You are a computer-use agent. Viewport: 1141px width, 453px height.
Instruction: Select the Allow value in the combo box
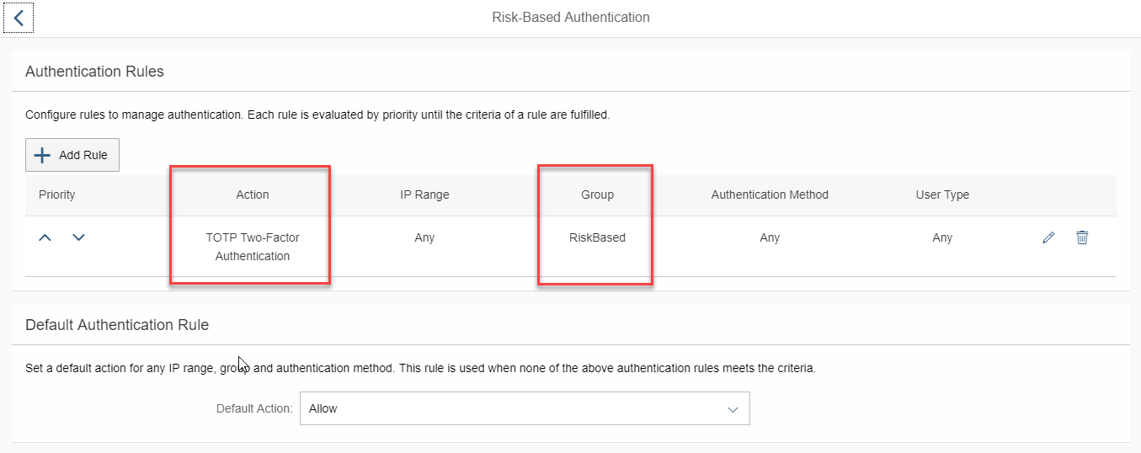[x=323, y=408]
